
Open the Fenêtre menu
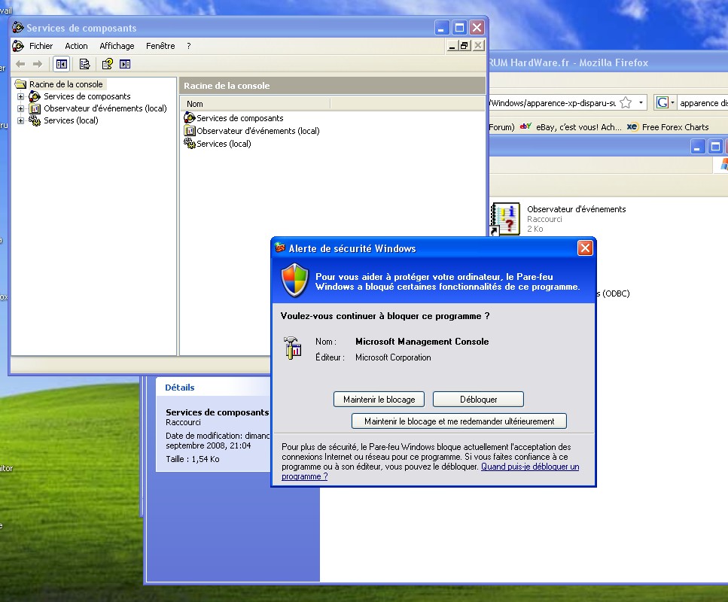click(x=160, y=46)
